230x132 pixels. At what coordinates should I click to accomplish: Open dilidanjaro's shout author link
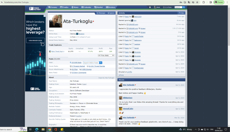(x=128, y=98)
